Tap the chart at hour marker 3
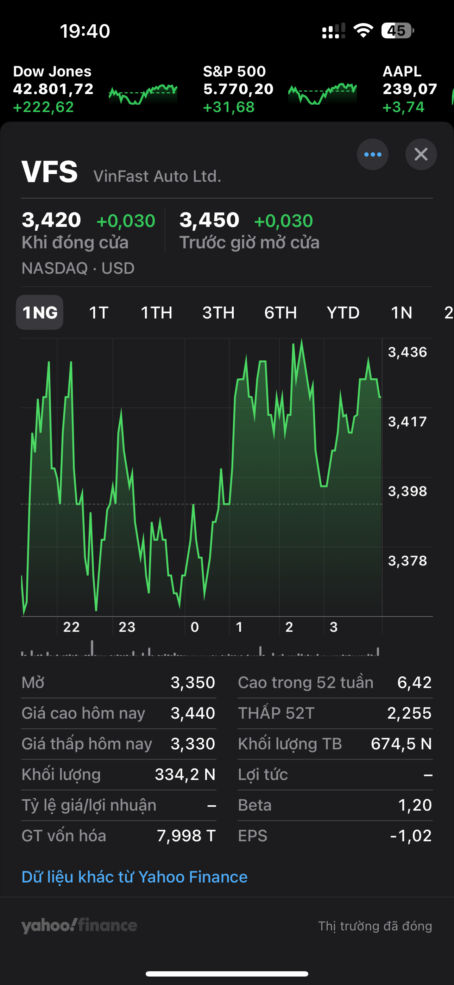Viewport: 454px width, 985px height. [334, 627]
